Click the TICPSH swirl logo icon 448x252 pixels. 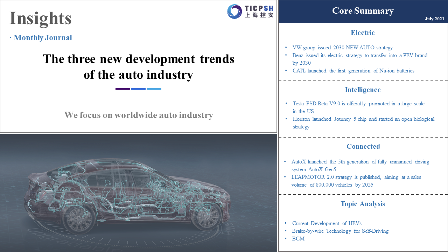234,12
